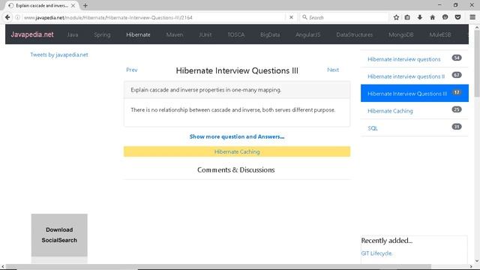Click the yellow Hibernate Caching button
Image resolution: width=480 pixels, height=270 pixels.
tap(237, 151)
